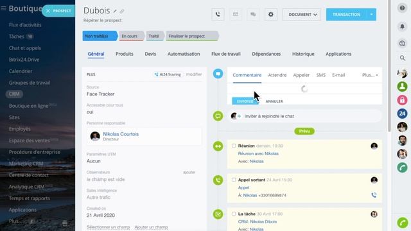Check the La tâche activity checkbox
The width and height of the screenshot is (411, 231).
tap(234, 214)
